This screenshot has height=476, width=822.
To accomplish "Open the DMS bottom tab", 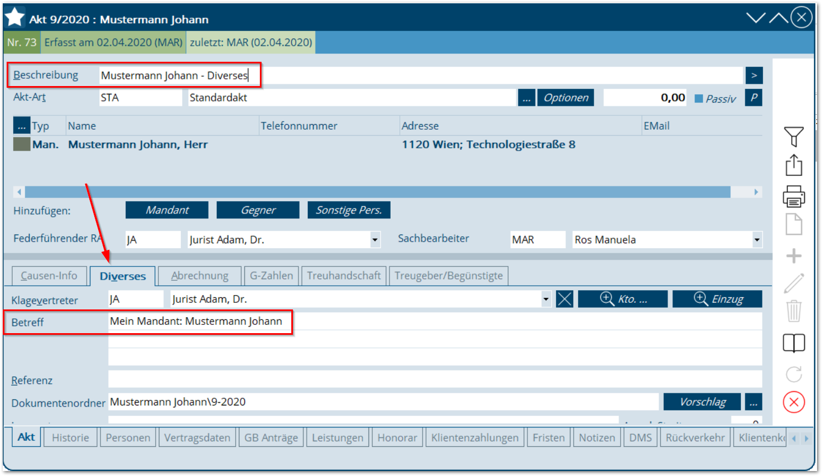I will pyautogui.click(x=640, y=438).
